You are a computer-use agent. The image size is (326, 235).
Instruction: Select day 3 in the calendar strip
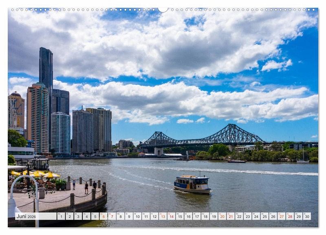pyautogui.click(x=78, y=216)
